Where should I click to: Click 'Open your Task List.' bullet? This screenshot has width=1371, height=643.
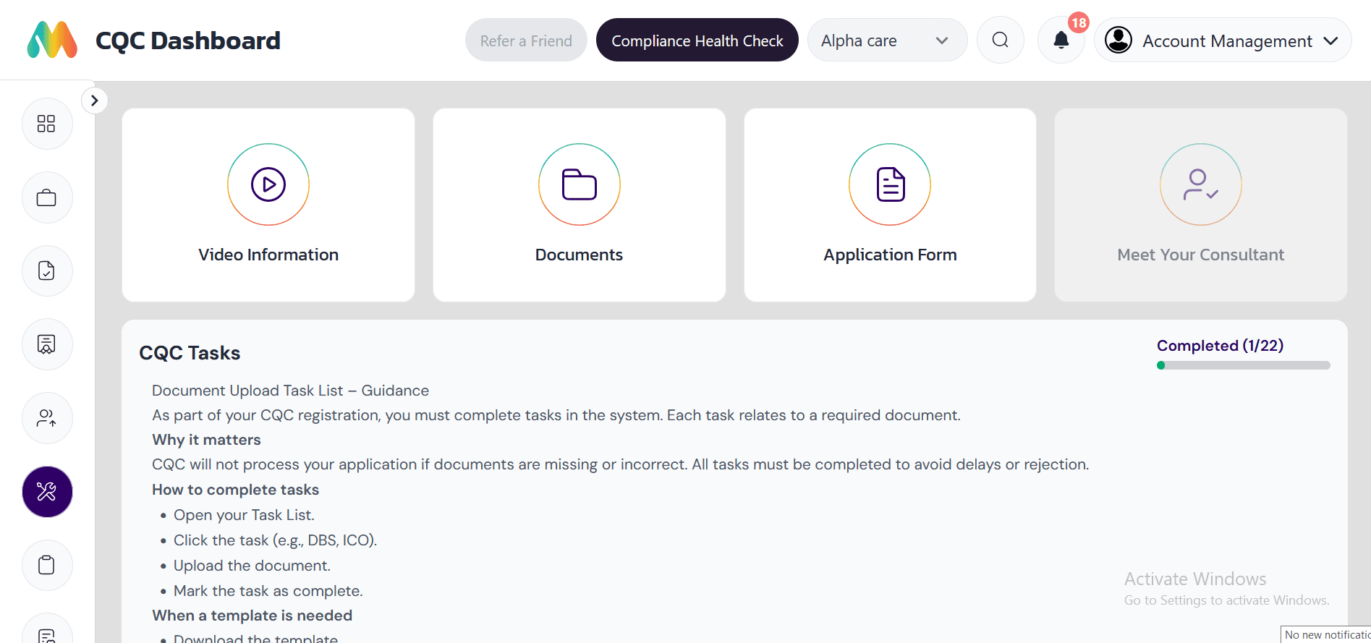click(244, 515)
